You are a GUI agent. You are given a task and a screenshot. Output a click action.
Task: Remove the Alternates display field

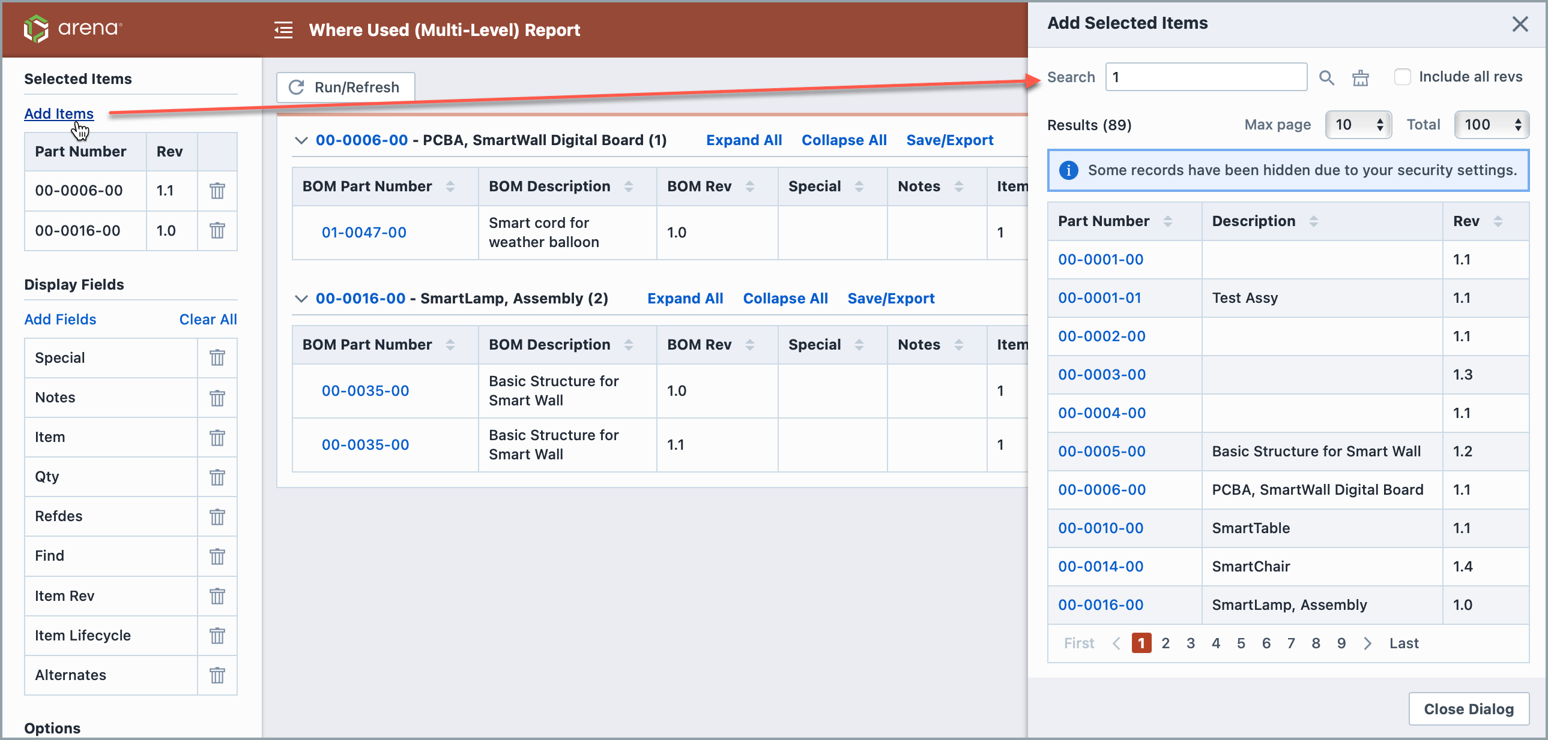pyautogui.click(x=217, y=675)
